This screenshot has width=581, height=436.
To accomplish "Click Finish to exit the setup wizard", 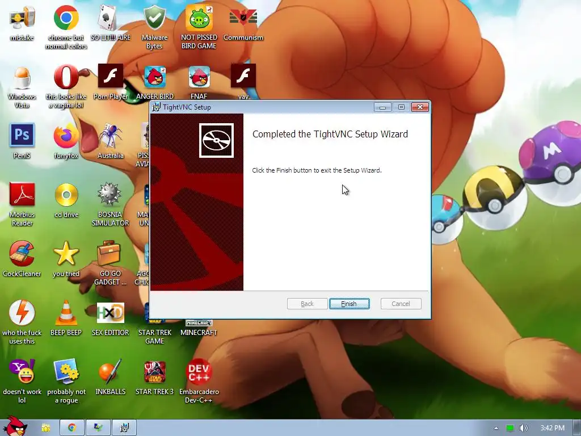I will [x=349, y=304].
